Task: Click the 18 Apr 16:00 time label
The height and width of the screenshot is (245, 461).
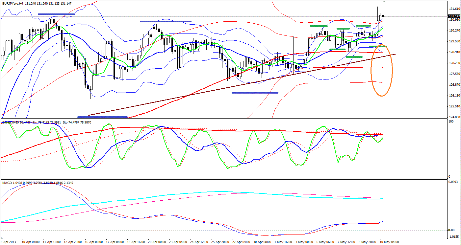Action: 136,242
